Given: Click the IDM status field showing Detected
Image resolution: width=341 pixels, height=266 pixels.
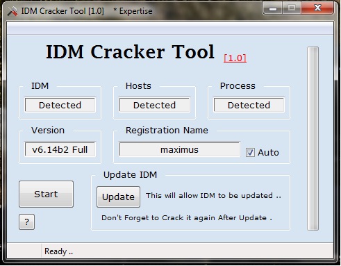Looking at the screenshot, I should click(x=60, y=105).
